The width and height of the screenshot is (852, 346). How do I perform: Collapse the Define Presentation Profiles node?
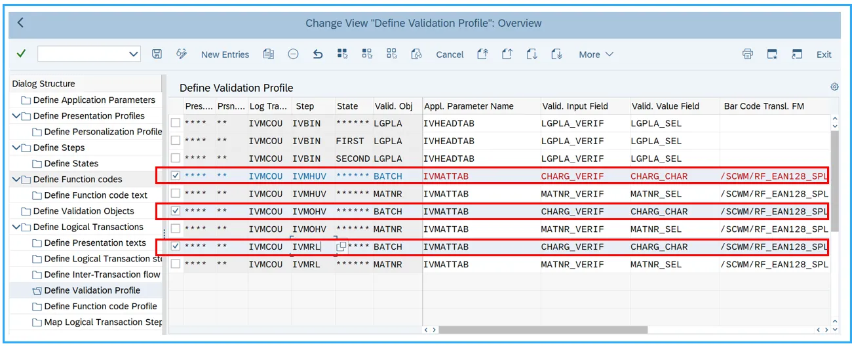tap(16, 116)
